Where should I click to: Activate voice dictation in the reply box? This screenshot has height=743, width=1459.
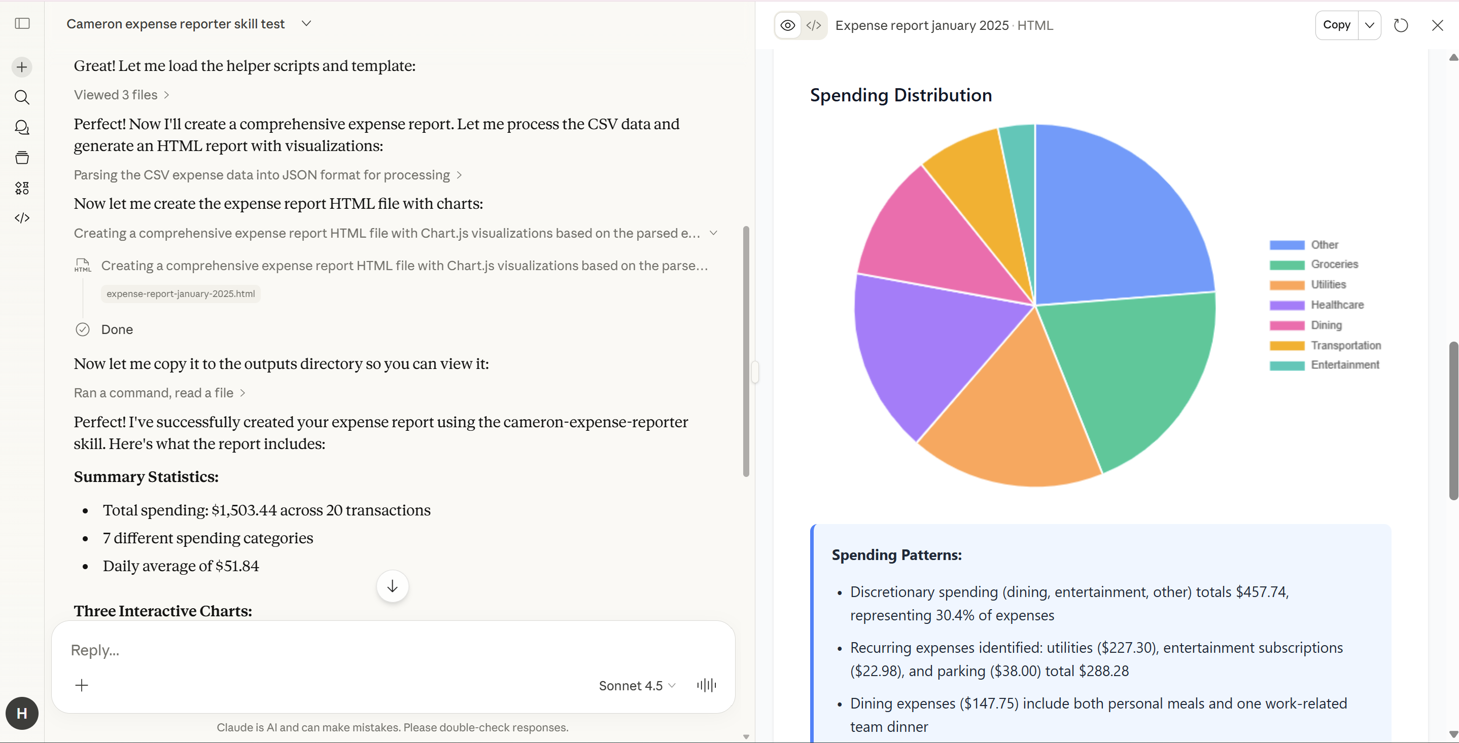coord(705,685)
